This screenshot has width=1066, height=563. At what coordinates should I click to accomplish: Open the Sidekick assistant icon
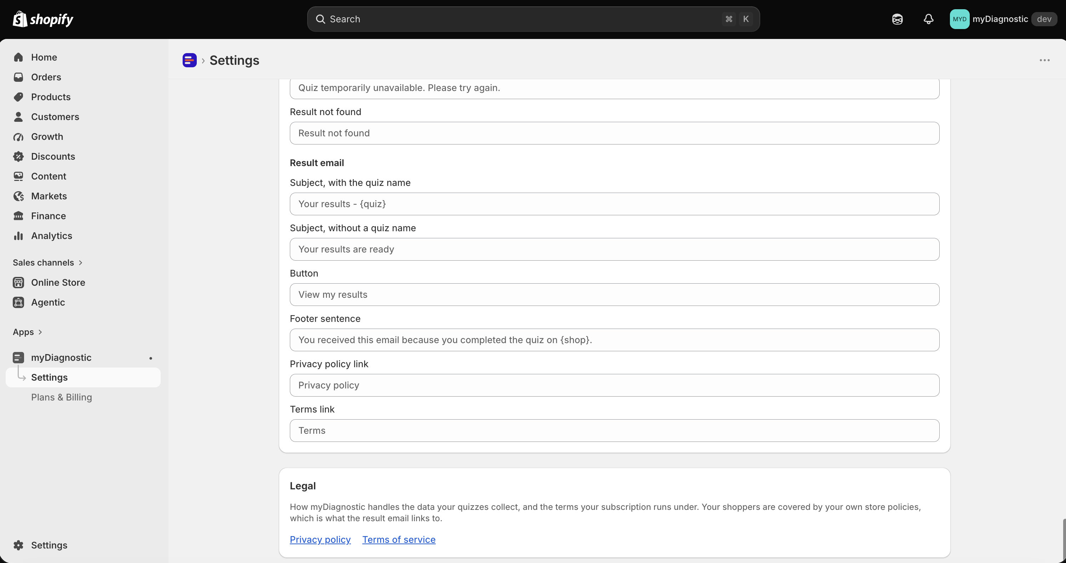tap(897, 19)
